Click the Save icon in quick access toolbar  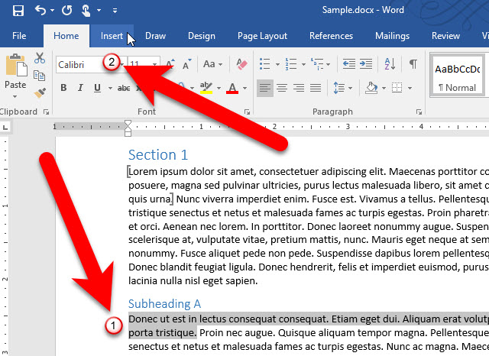(18, 11)
